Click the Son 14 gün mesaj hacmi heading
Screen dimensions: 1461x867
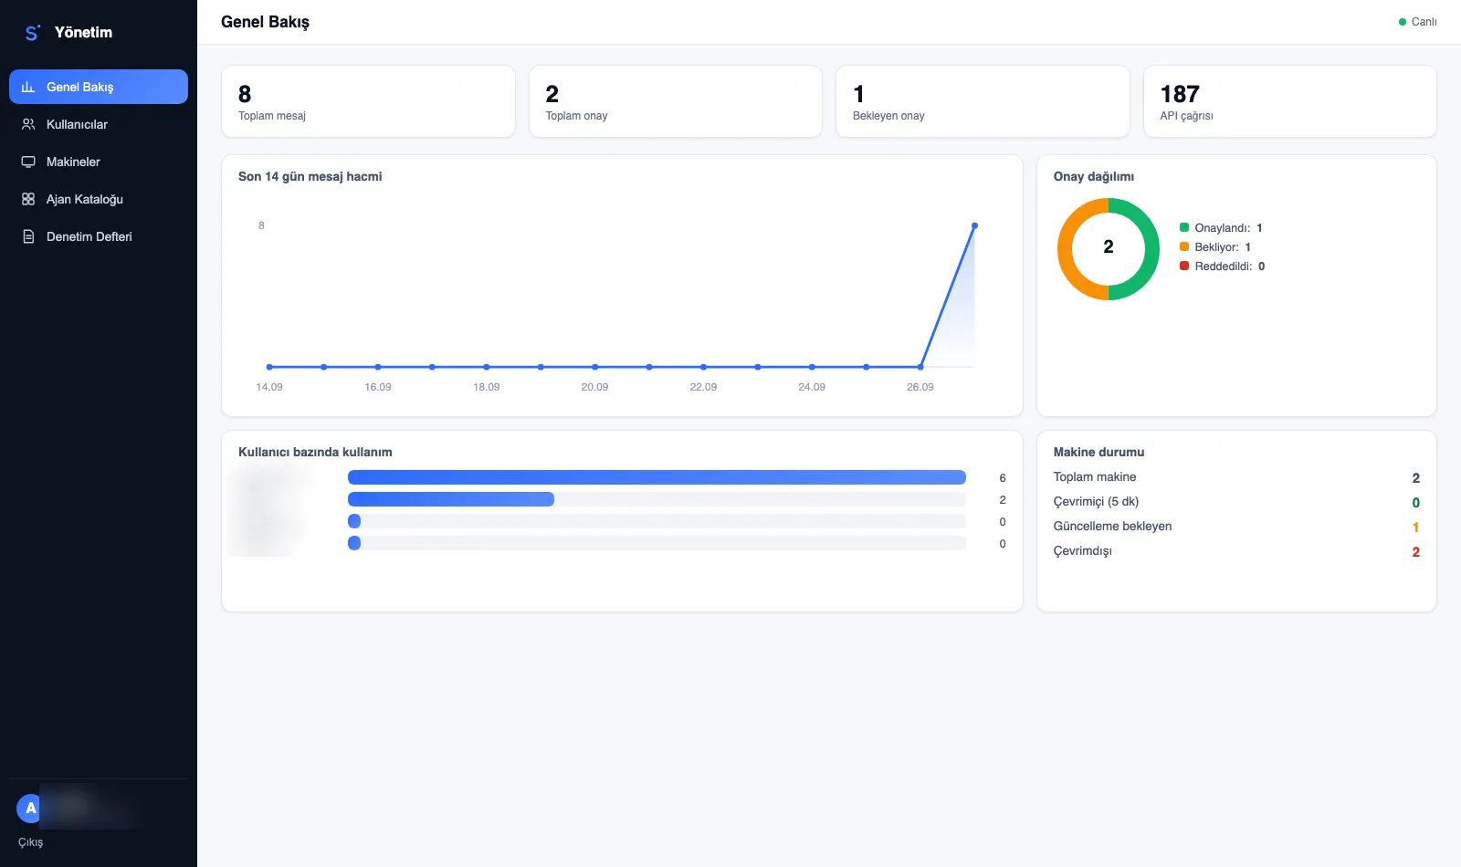310,177
